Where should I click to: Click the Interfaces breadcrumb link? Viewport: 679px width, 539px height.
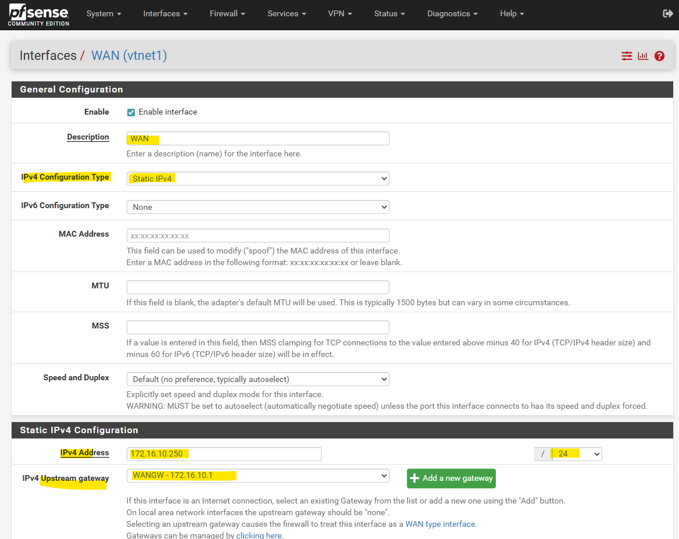[48, 56]
